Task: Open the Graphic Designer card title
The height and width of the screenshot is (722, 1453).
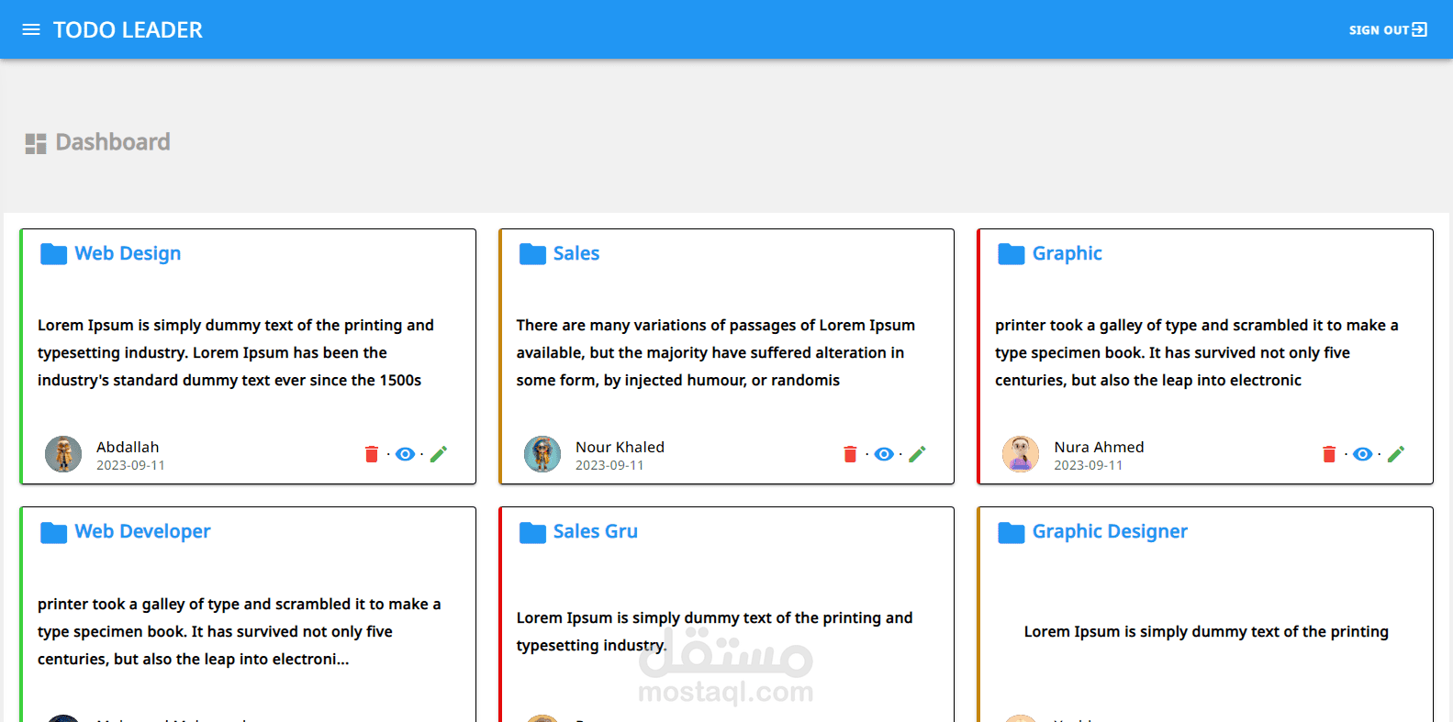Action: click(1110, 531)
